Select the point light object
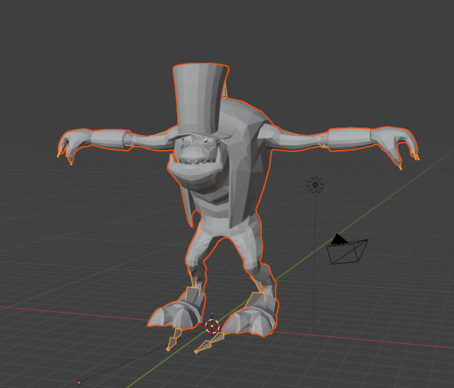 point(315,185)
